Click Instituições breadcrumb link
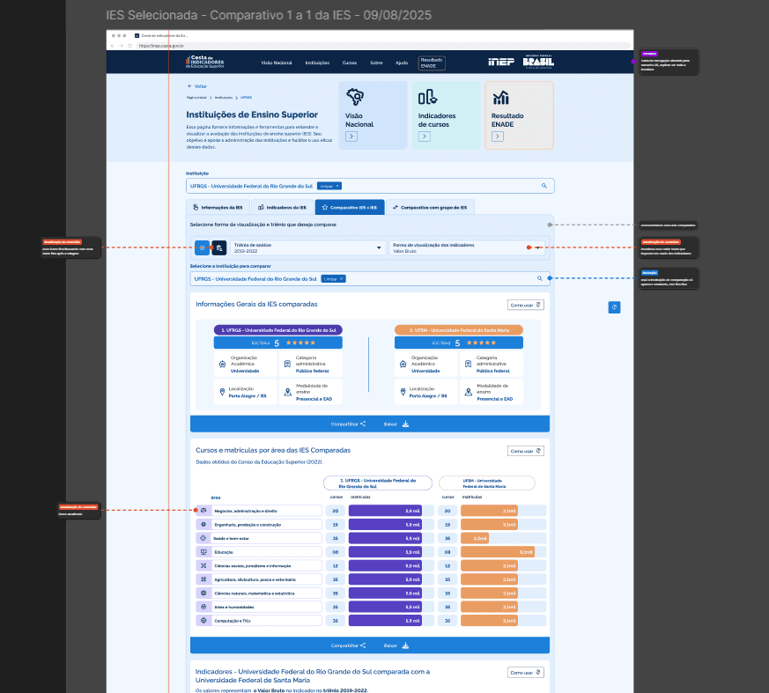The width and height of the screenshot is (769, 693). (x=224, y=98)
